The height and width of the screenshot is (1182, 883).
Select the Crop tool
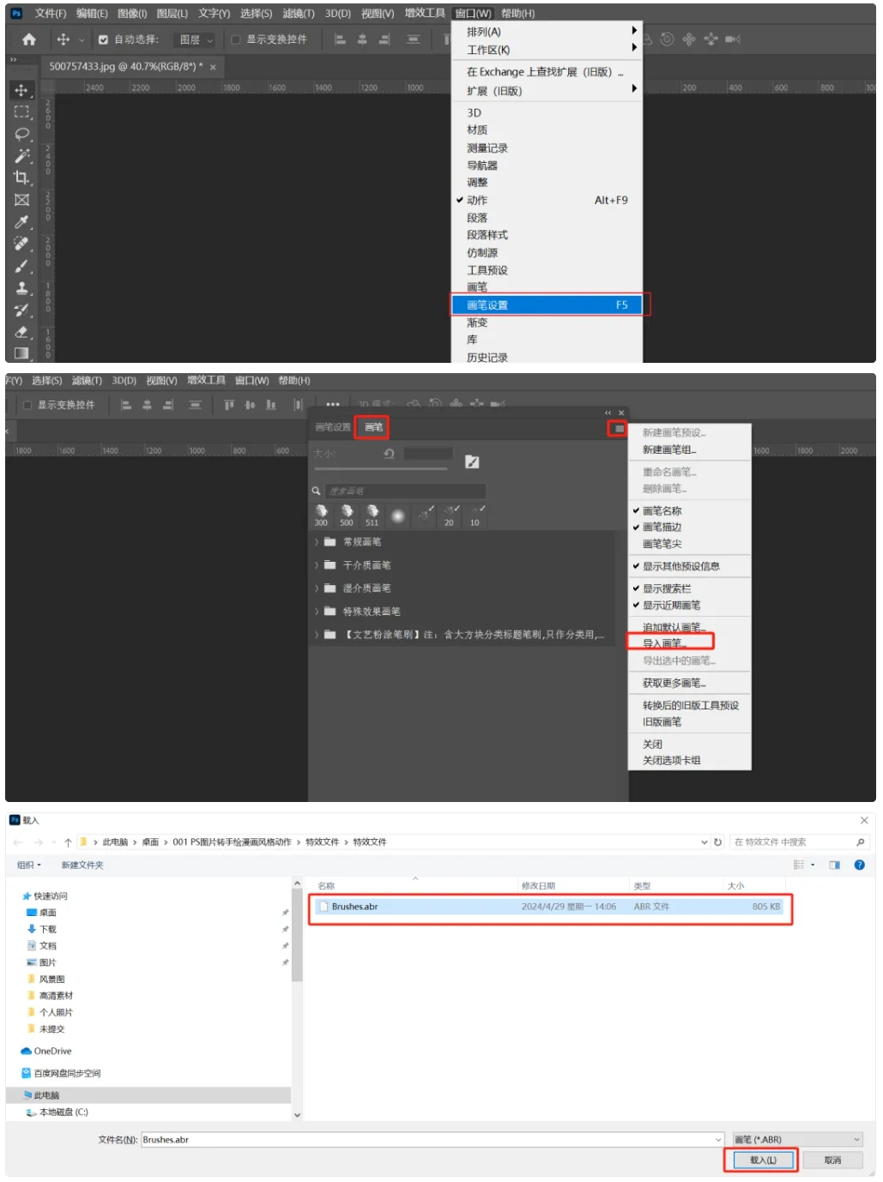tap(21, 178)
